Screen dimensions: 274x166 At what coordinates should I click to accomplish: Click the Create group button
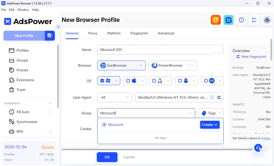(210, 125)
